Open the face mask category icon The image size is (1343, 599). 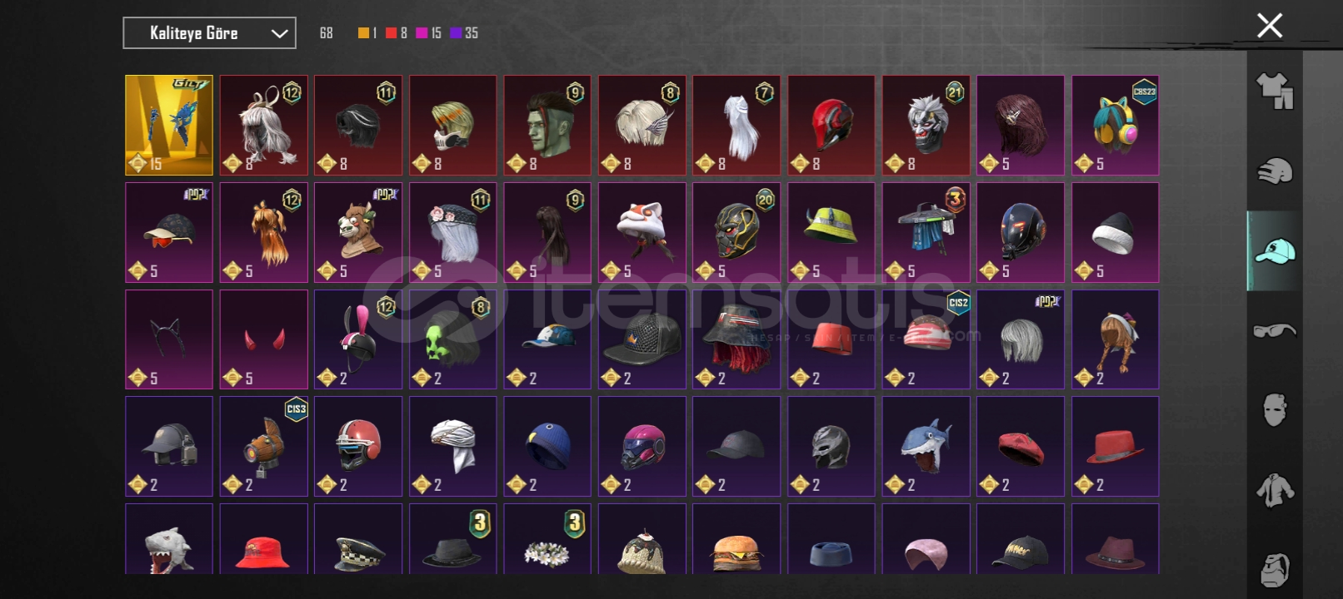(1275, 409)
